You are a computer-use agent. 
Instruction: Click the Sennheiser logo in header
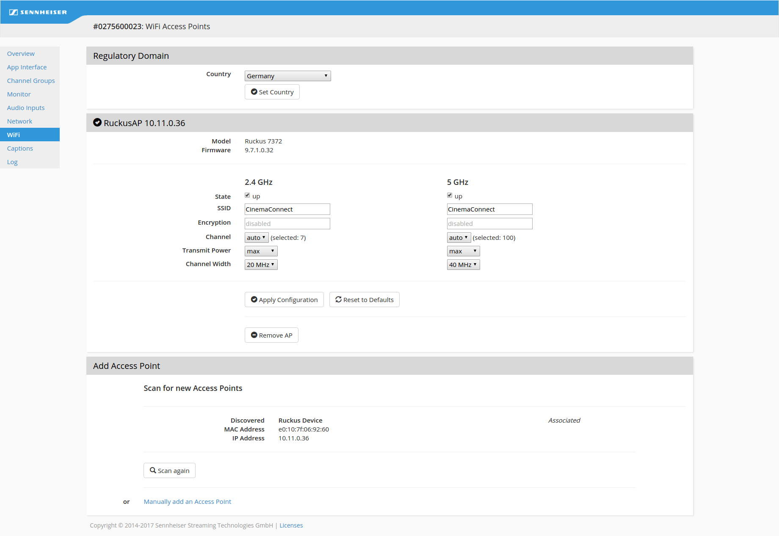(38, 12)
